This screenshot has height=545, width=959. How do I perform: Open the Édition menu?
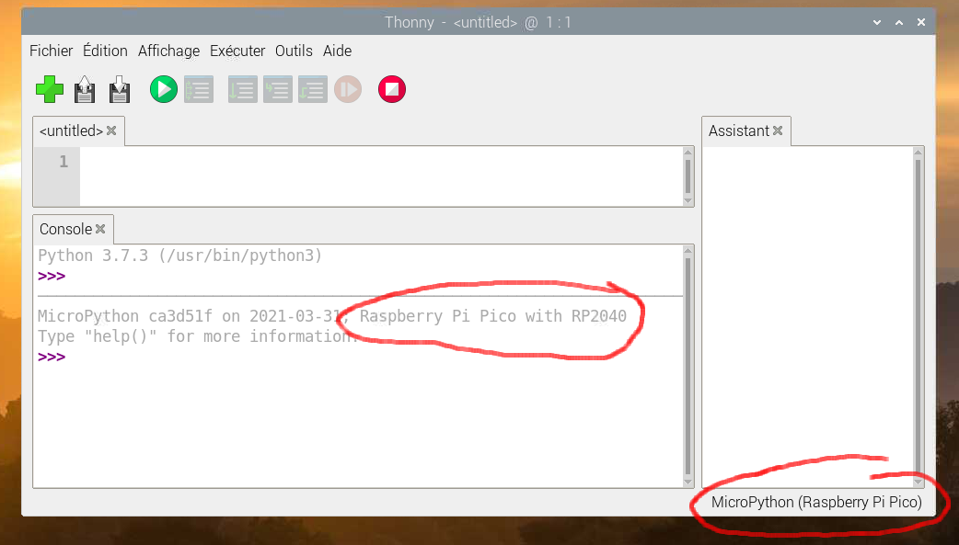pyautogui.click(x=105, y=51)
